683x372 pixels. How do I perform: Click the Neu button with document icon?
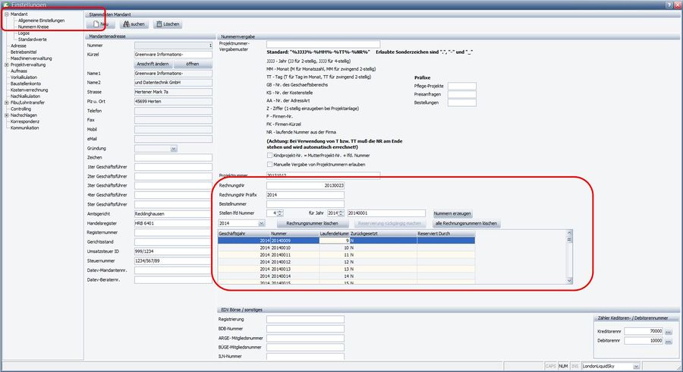100,24
